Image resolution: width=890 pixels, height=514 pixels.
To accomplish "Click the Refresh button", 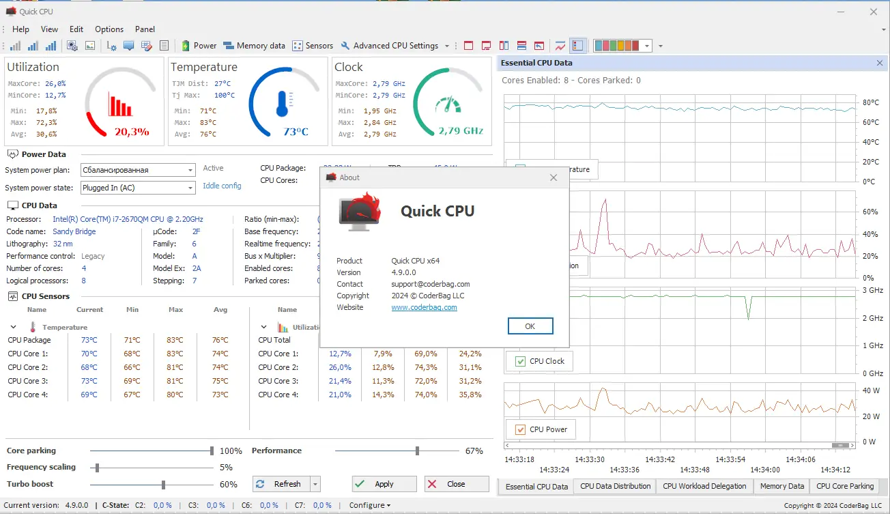I will tap(281, 484).
